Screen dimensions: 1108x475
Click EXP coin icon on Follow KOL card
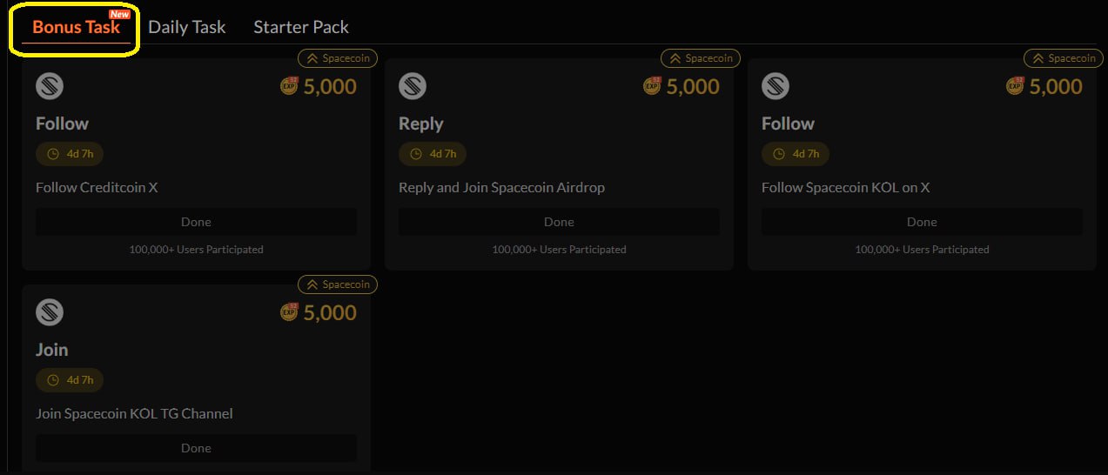coord(1015,85)
